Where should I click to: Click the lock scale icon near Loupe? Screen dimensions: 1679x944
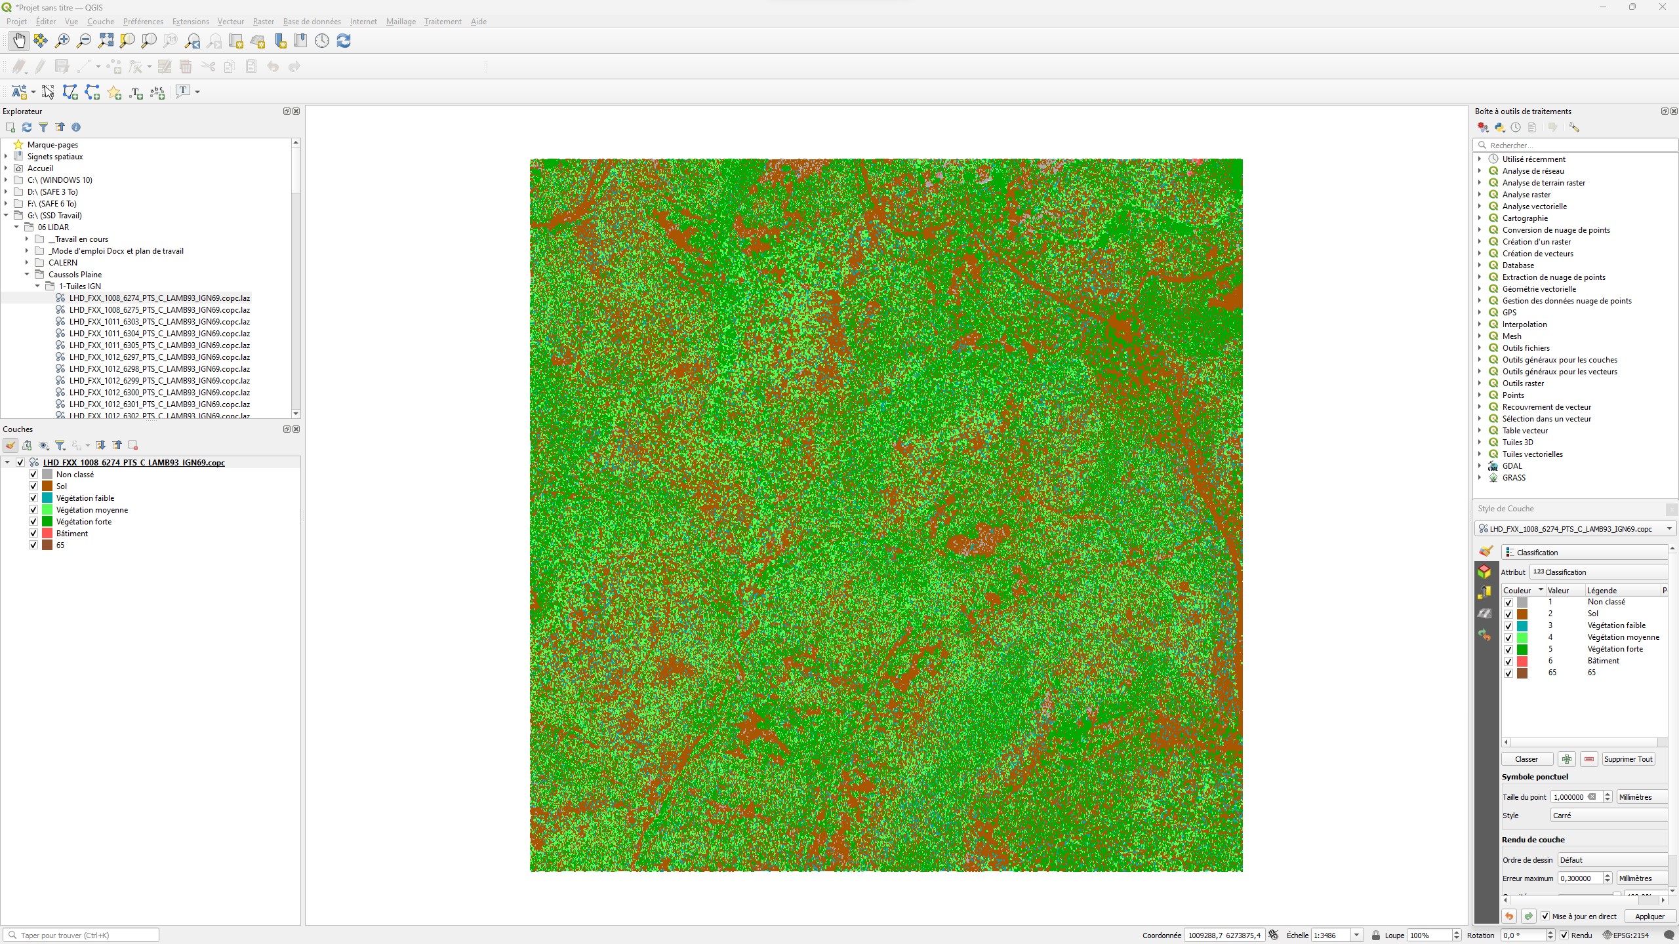(1376, 935)
